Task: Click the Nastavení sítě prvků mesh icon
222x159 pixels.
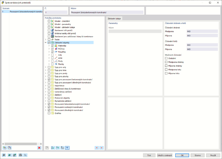Action: click(x=53, y=30)
